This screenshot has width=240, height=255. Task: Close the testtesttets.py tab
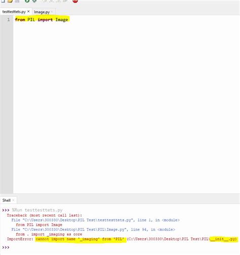[28, 12]
